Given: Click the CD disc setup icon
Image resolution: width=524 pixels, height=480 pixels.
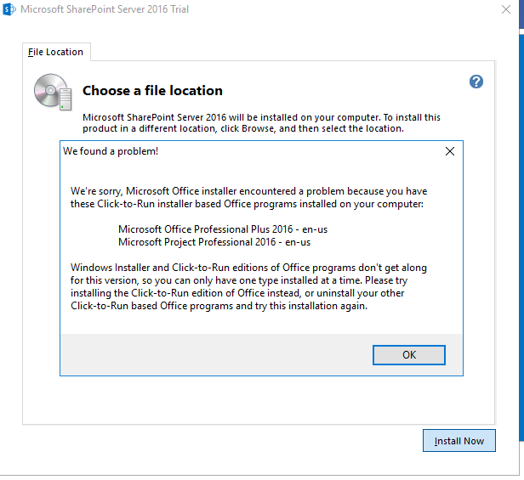Looking at the screenshot, I should [50, 90].
